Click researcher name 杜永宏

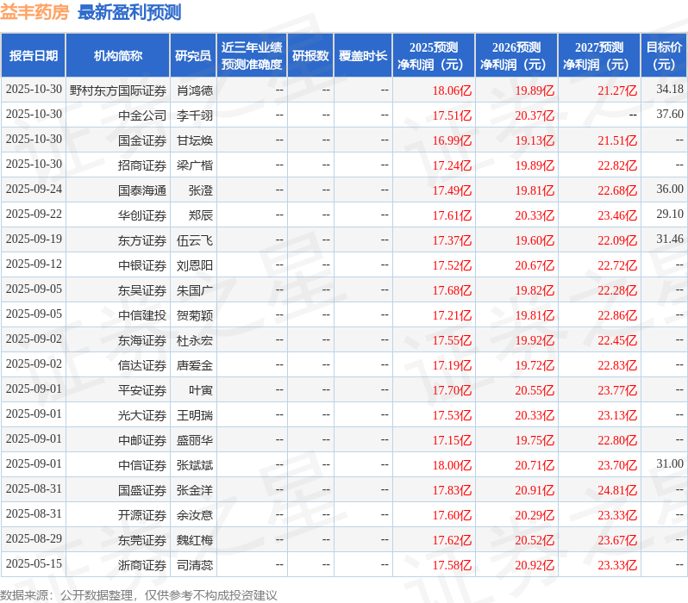[195, 341]
